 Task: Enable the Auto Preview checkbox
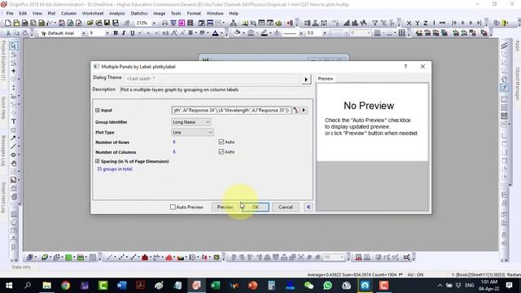[x=173, y=207]
